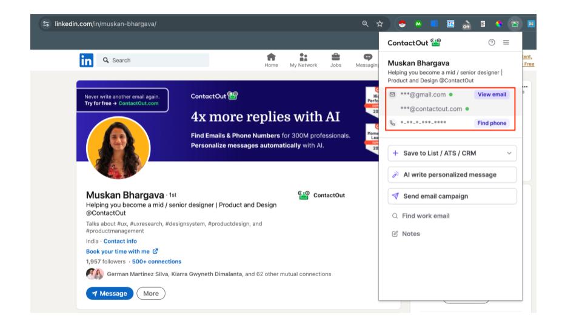
Task: Click the View email button
Action: [x=491, y=94]
